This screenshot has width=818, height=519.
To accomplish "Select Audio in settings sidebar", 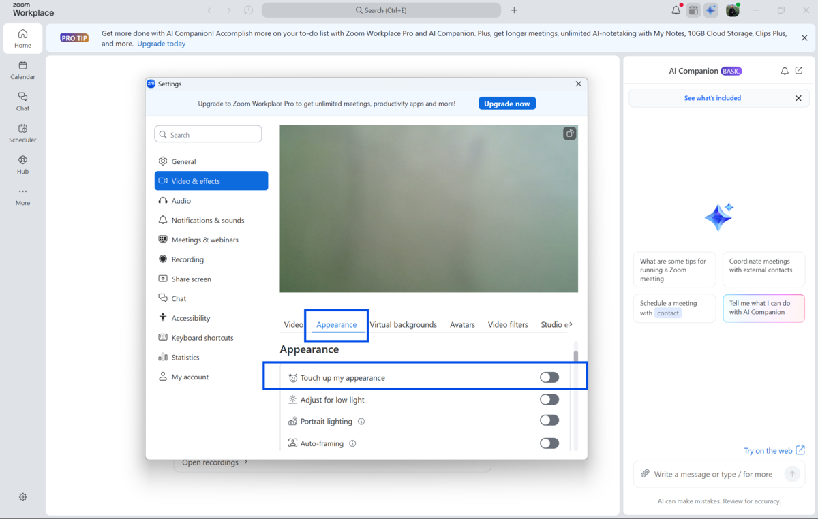I will click(181, 201).
